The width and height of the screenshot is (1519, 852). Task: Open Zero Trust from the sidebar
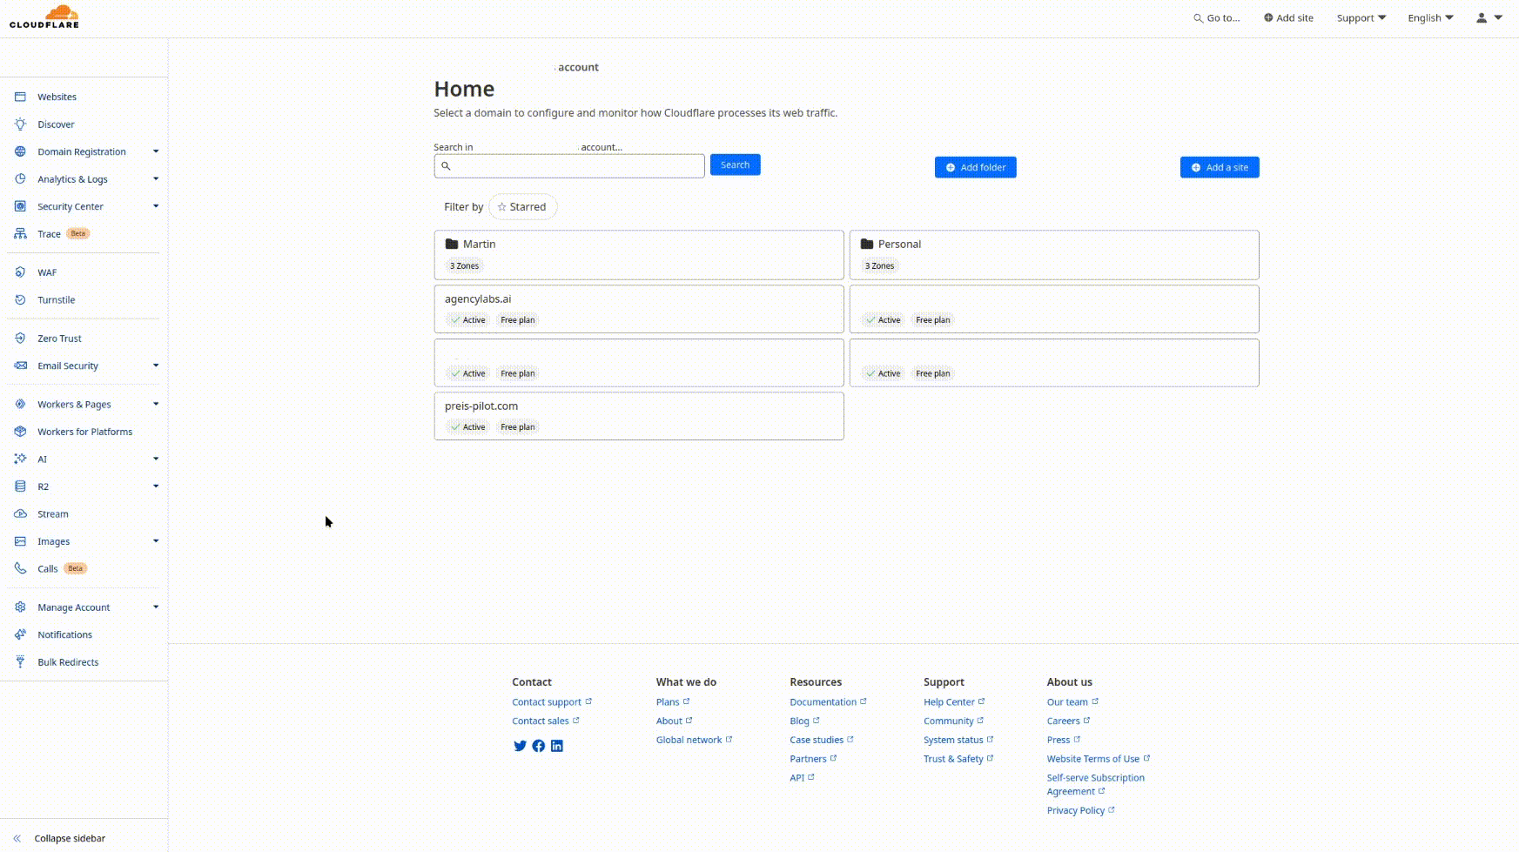coord(60,338)
